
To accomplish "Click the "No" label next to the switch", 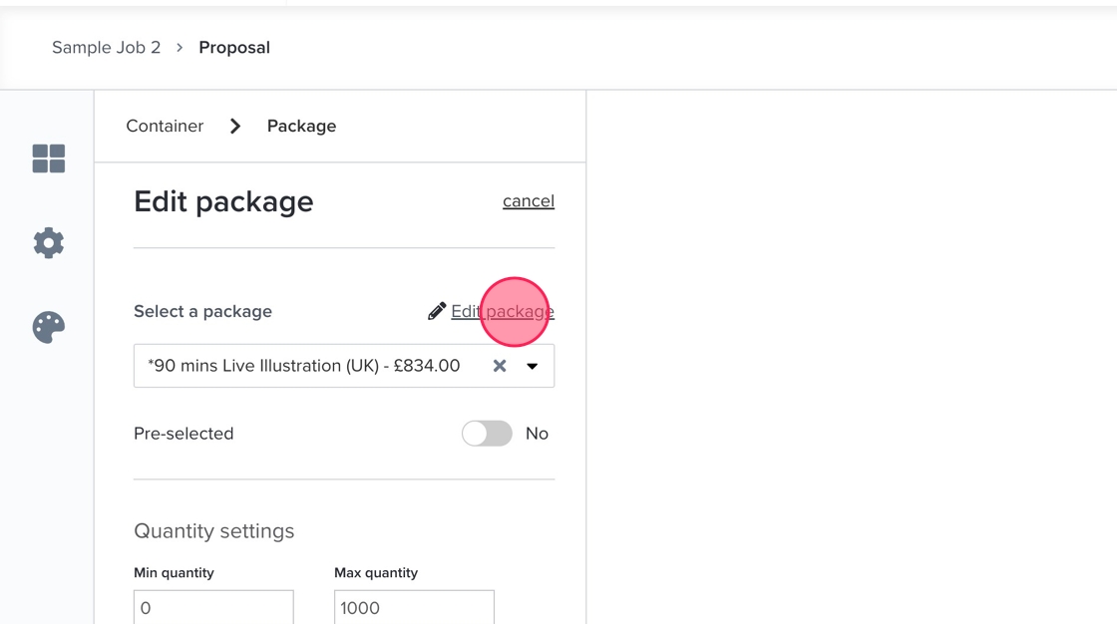I will coord(537,434).
